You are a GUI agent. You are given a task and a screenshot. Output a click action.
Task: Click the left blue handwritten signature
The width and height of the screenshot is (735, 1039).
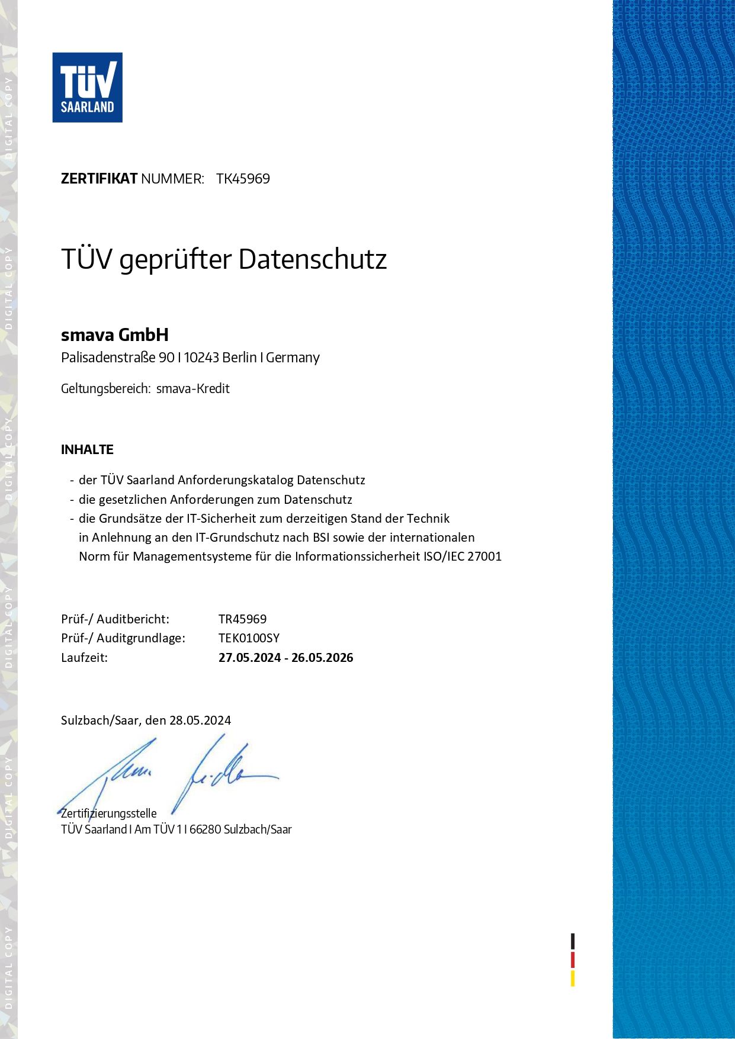click(113, 777)
